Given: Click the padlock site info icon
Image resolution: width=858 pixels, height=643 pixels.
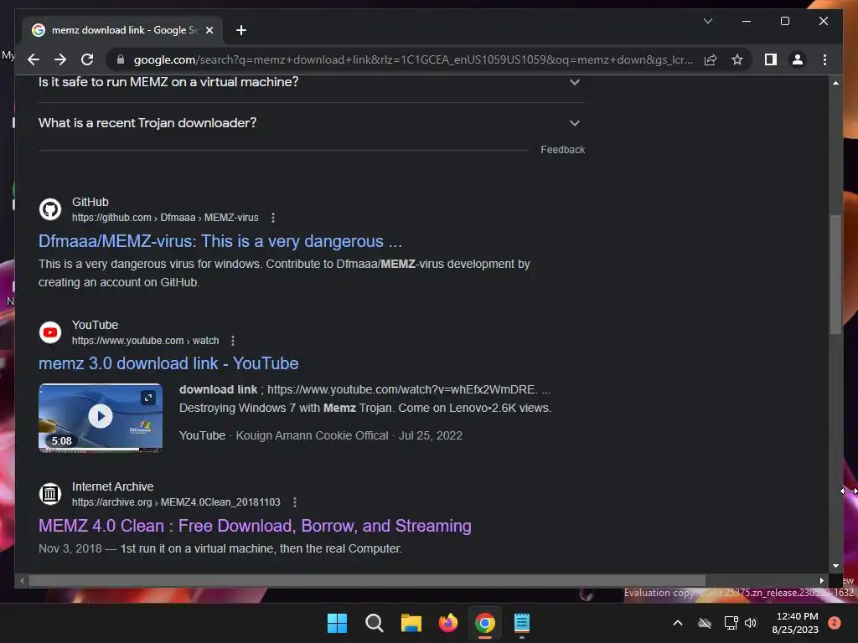Looking at the screenshot, I should (x=121, y=59).
